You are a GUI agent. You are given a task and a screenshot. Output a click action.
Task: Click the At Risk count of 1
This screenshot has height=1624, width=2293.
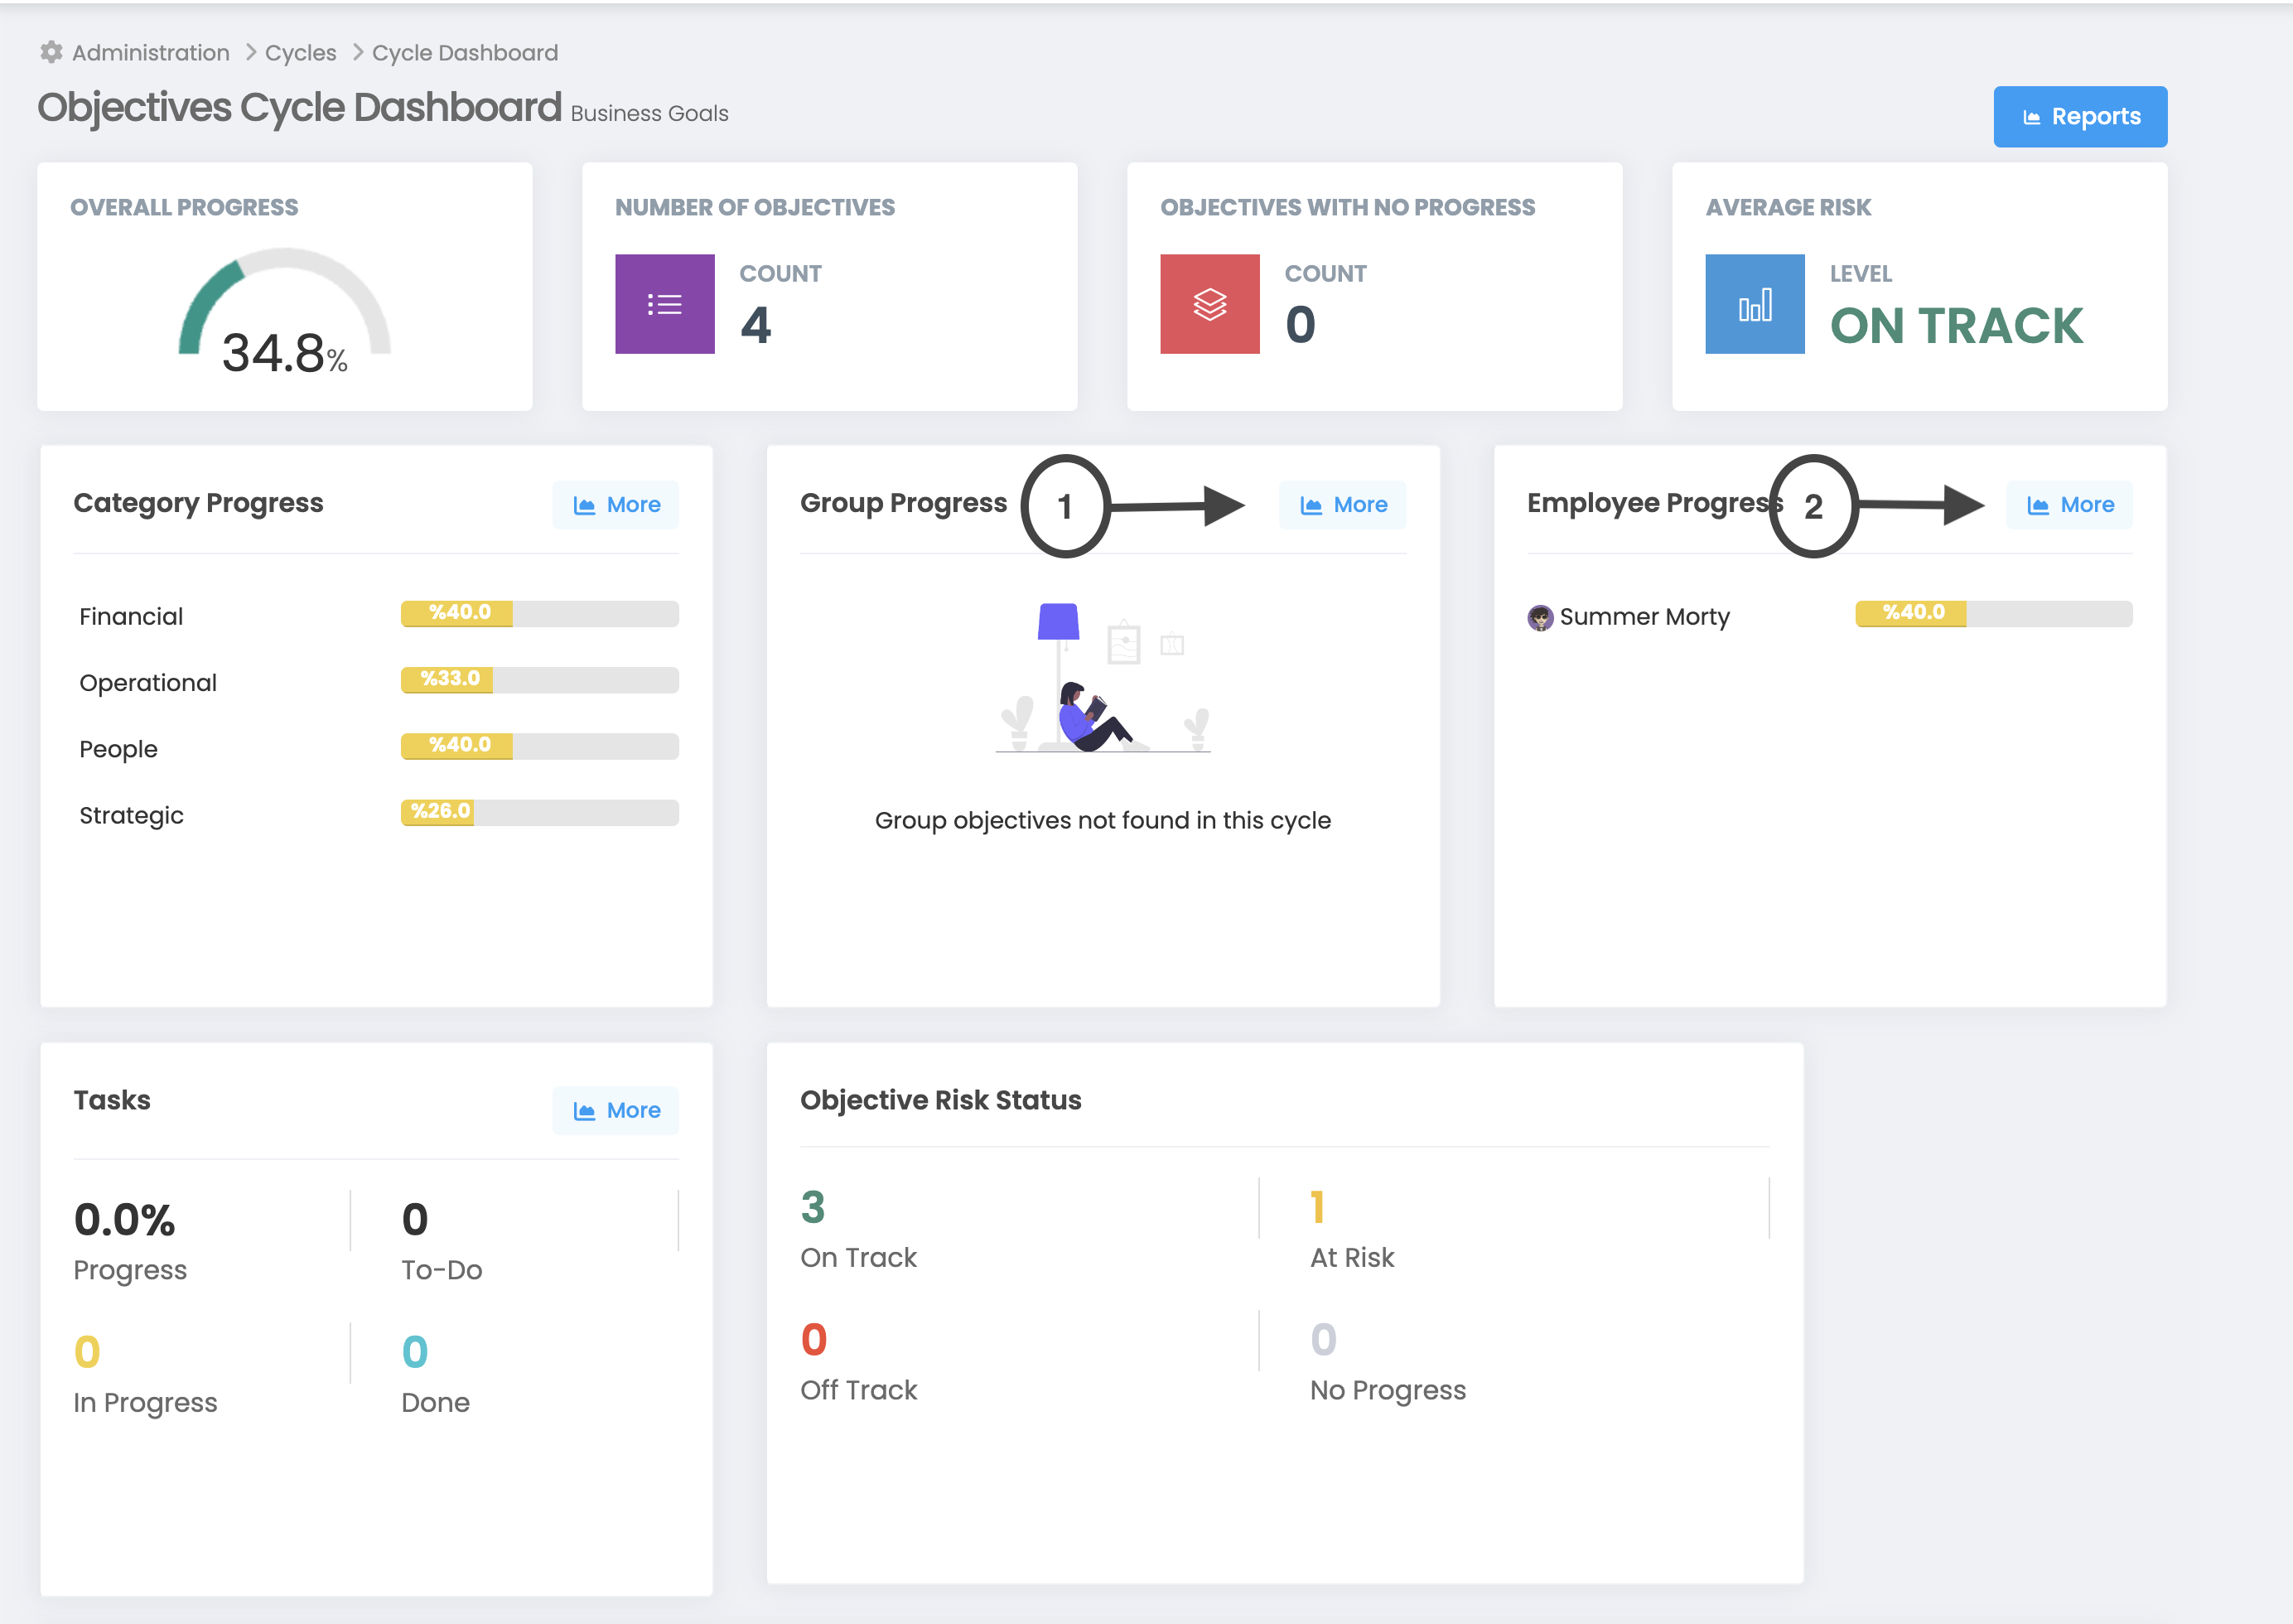coord(1317,1207)
